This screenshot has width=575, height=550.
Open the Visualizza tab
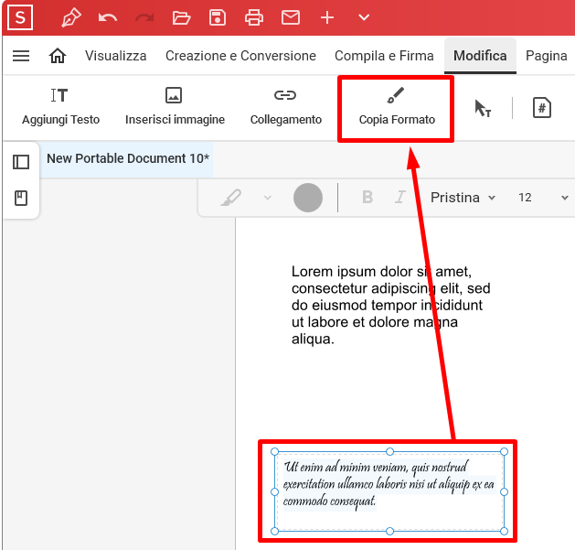point(115,56)
